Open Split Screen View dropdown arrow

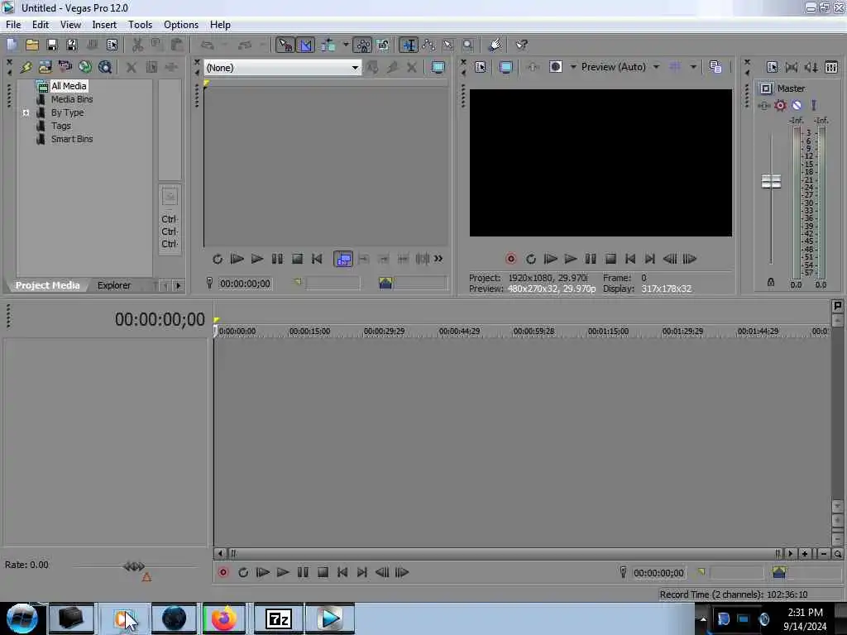click(x=573, y=67)
